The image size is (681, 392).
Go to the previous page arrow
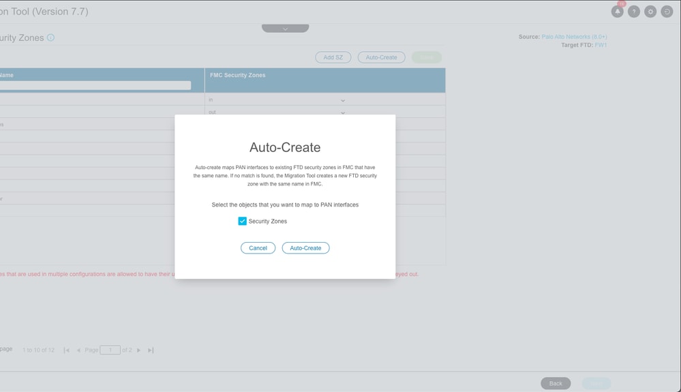78,350
